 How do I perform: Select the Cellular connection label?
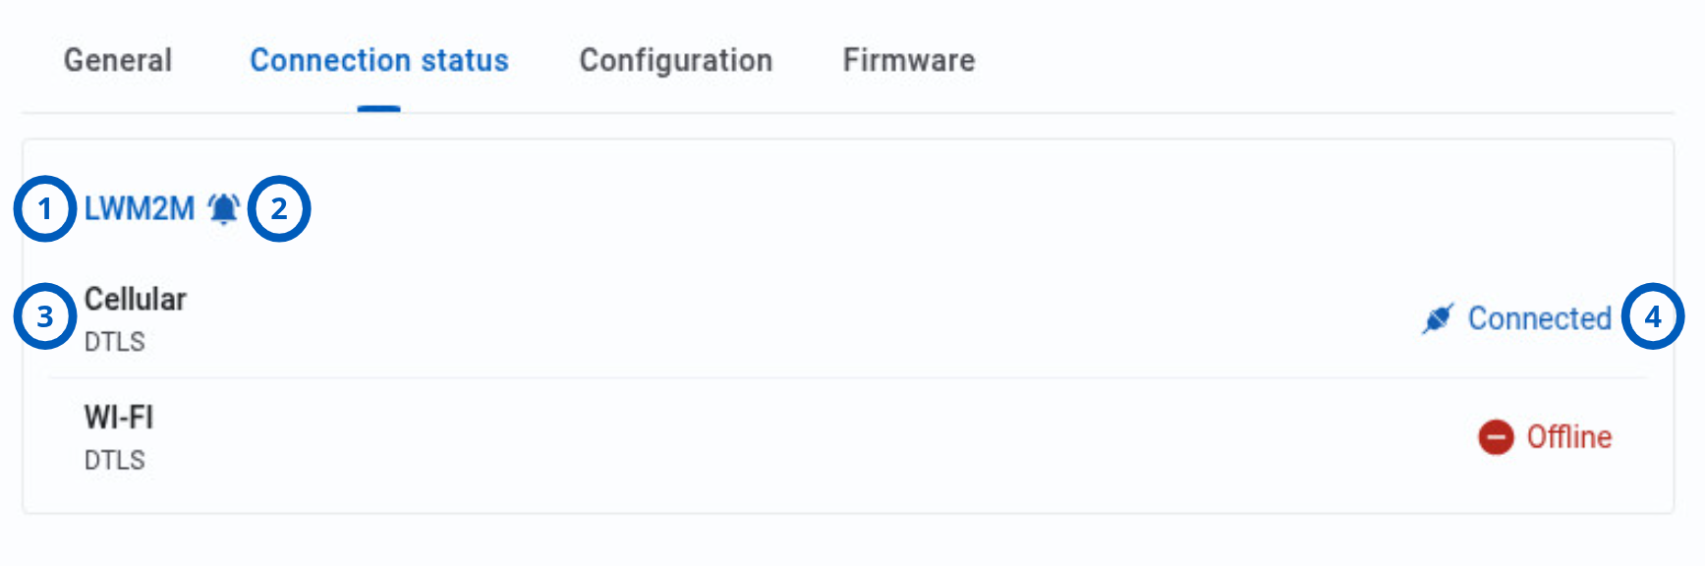coord(136,299)
